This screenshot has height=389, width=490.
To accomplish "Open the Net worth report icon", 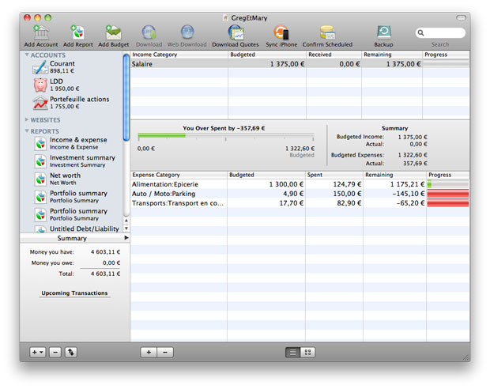I will [40, 179].
